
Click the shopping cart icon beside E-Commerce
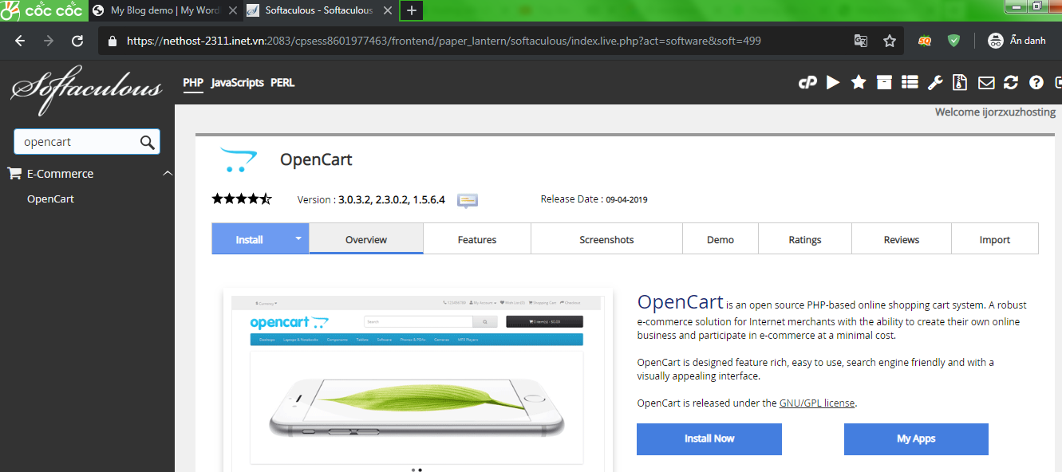[14, 173]
